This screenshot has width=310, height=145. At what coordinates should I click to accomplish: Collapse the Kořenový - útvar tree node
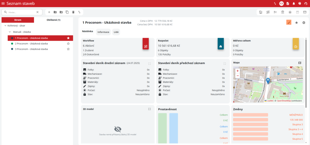(5, 26)
